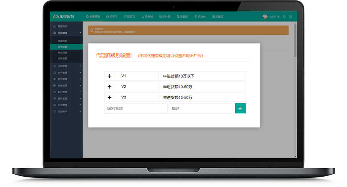Click the logout icon in the top right
Image resolution: width=347 pixels, height=187 pixels.
[290, 17]
